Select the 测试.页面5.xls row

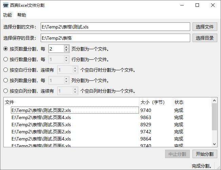pos(107,125)
